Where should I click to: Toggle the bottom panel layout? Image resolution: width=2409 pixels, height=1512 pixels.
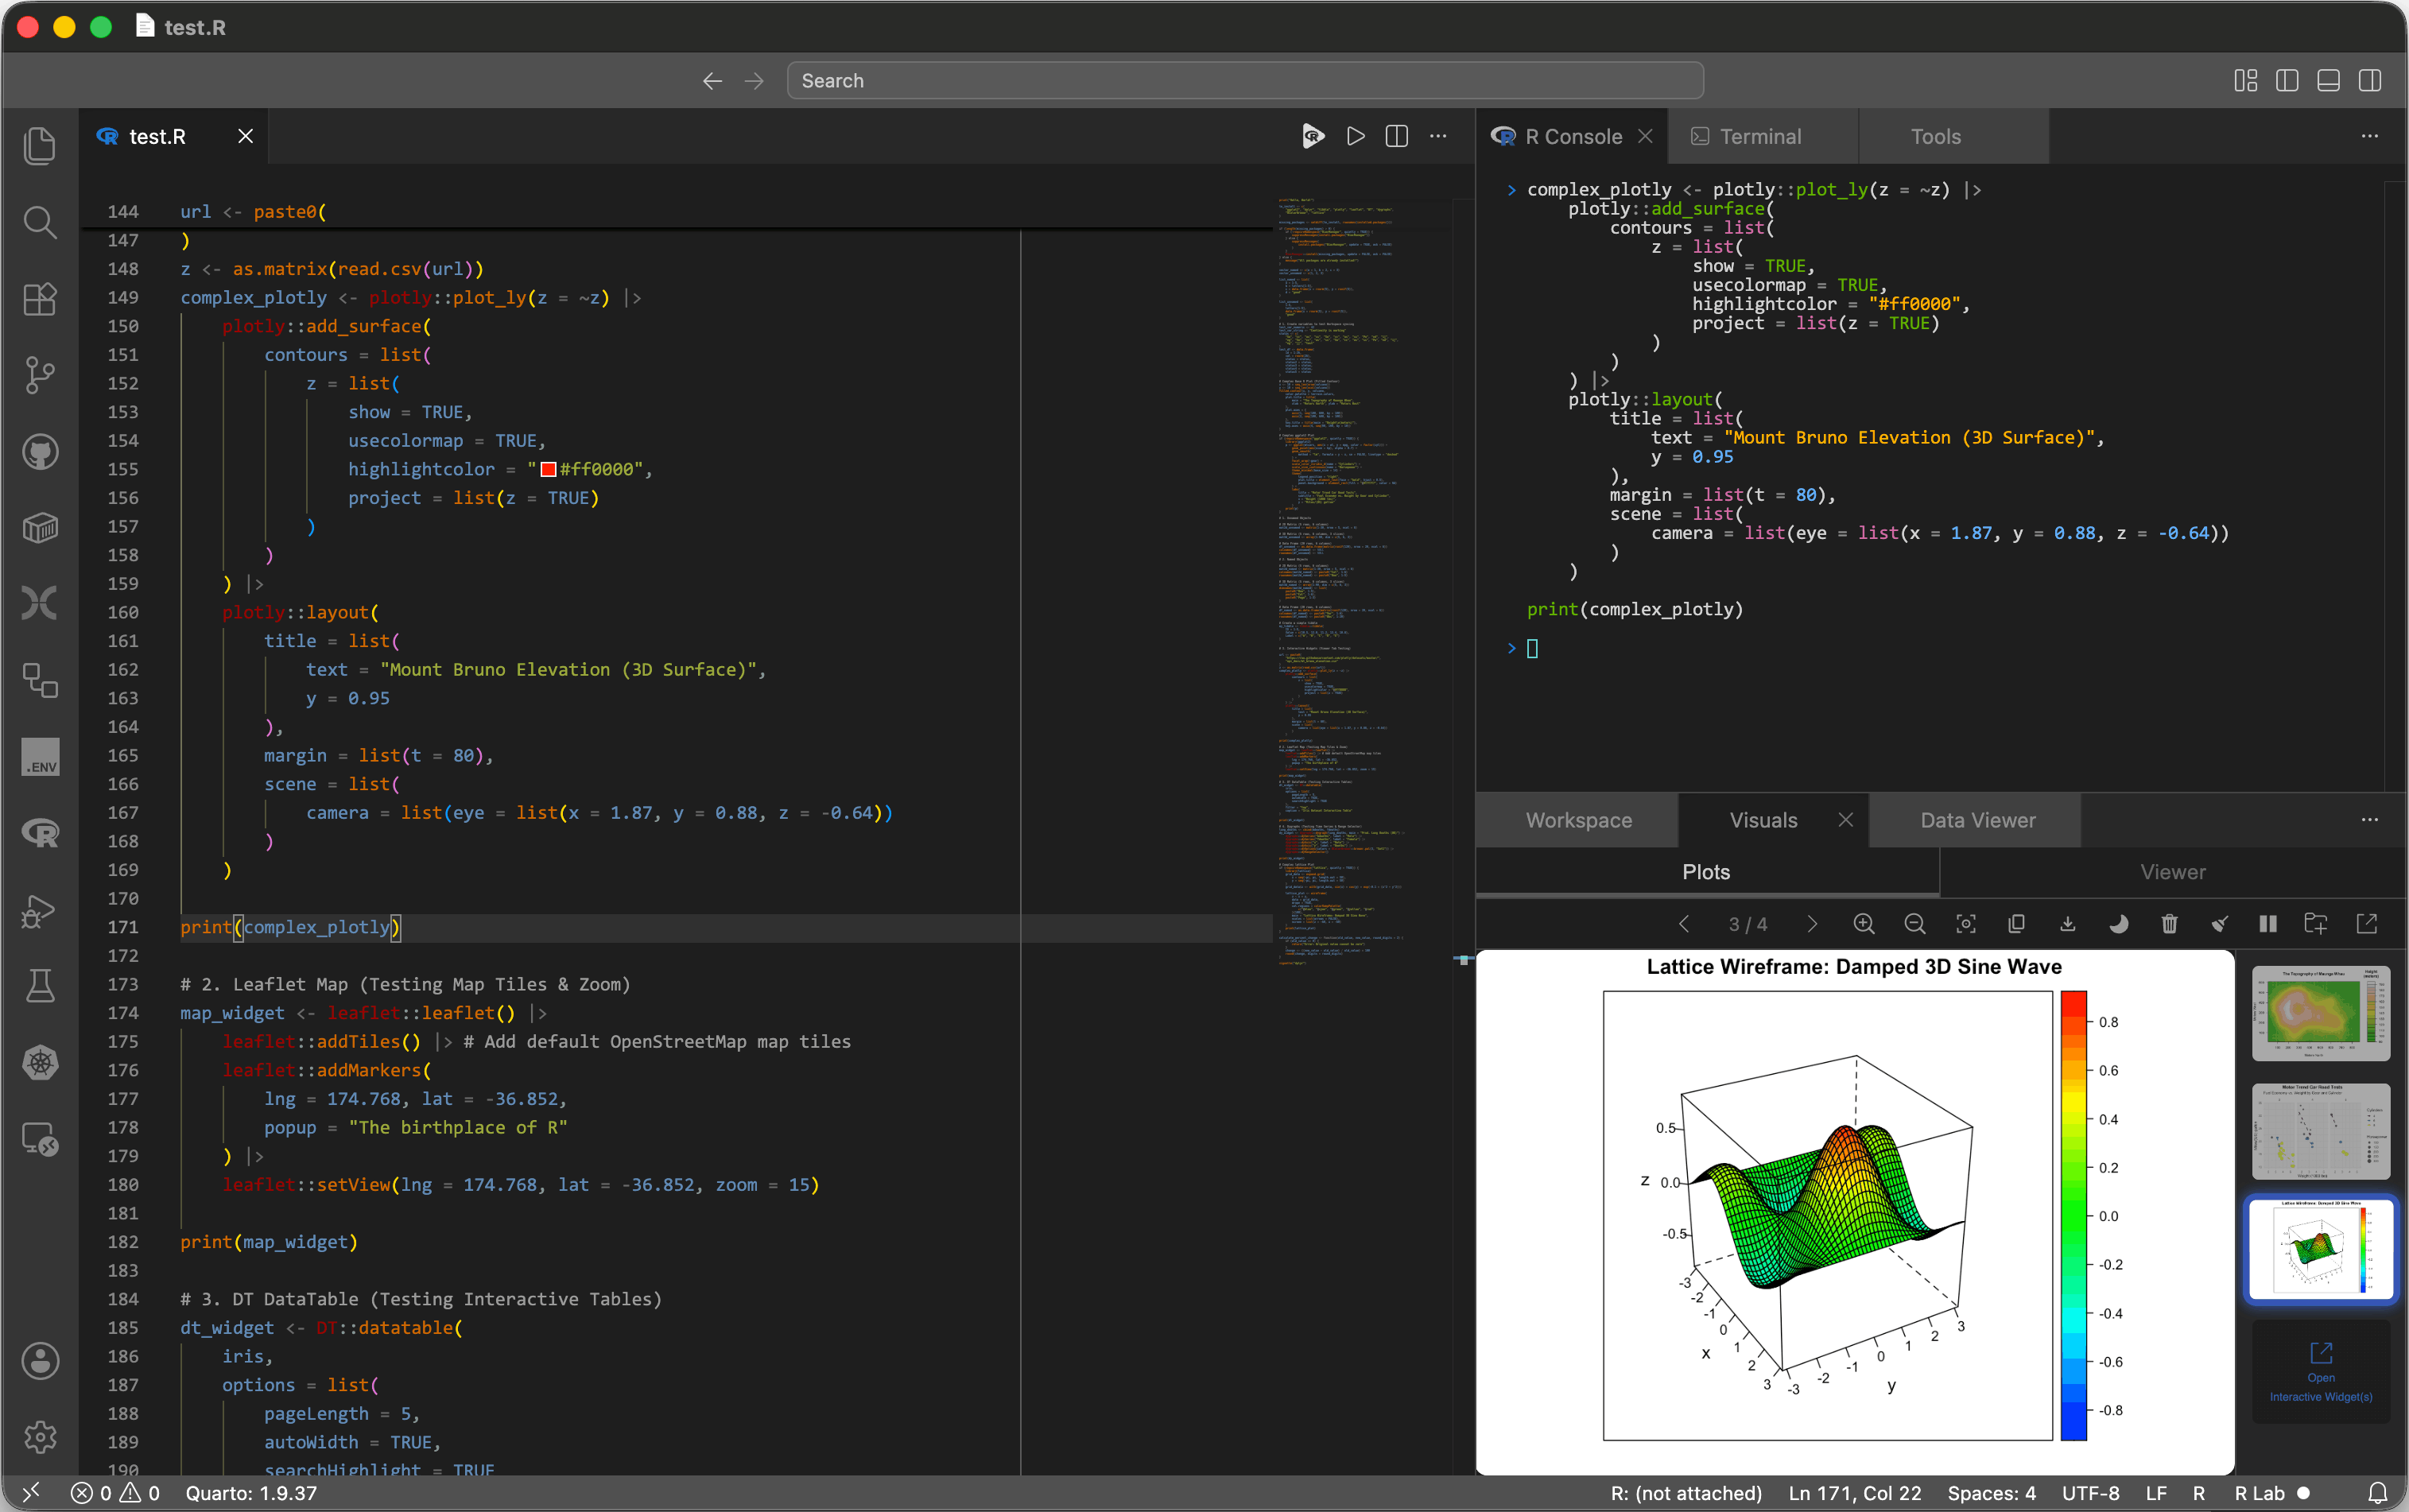2328,80
